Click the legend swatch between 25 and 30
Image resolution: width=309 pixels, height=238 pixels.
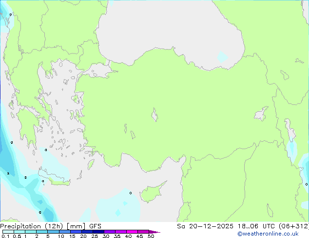[98, 232]
